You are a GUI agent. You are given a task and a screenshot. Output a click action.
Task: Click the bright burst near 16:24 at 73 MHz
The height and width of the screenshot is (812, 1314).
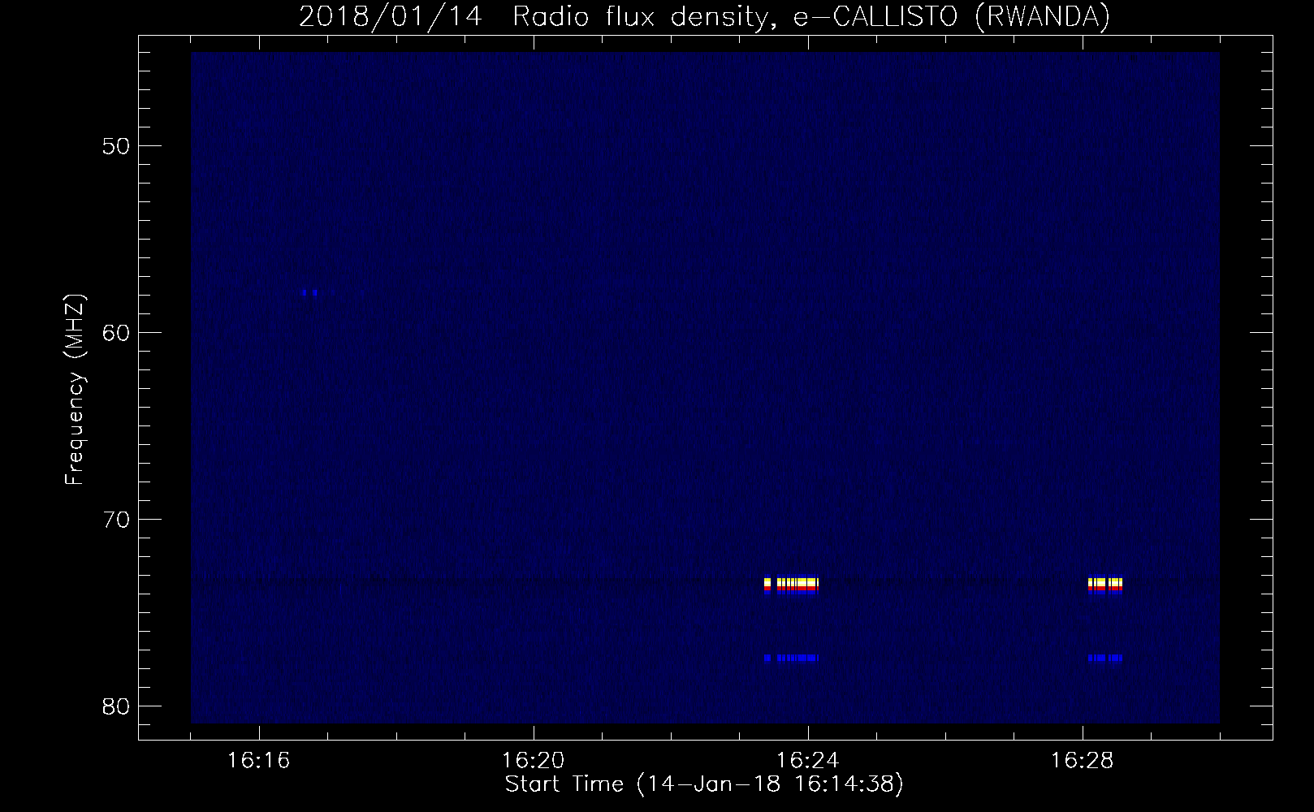click(791, 585)
